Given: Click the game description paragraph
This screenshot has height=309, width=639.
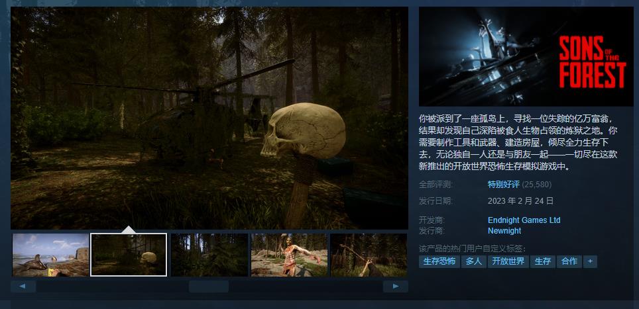Looking at the screenshot, I should tap(520, 143).
